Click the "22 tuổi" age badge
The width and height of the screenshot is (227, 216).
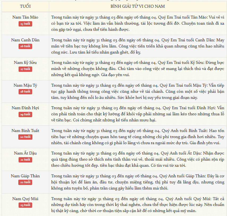pos(25,182)
